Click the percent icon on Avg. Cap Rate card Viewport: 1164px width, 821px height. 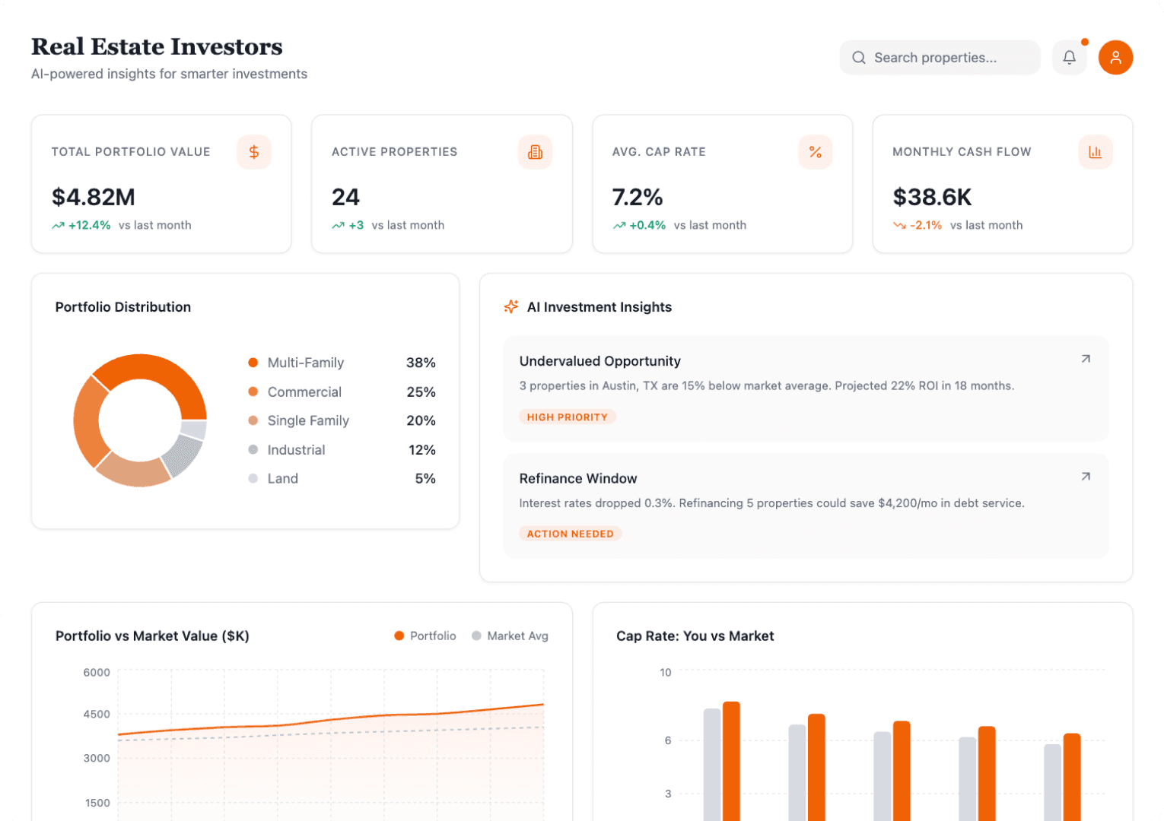coord(816,152)
